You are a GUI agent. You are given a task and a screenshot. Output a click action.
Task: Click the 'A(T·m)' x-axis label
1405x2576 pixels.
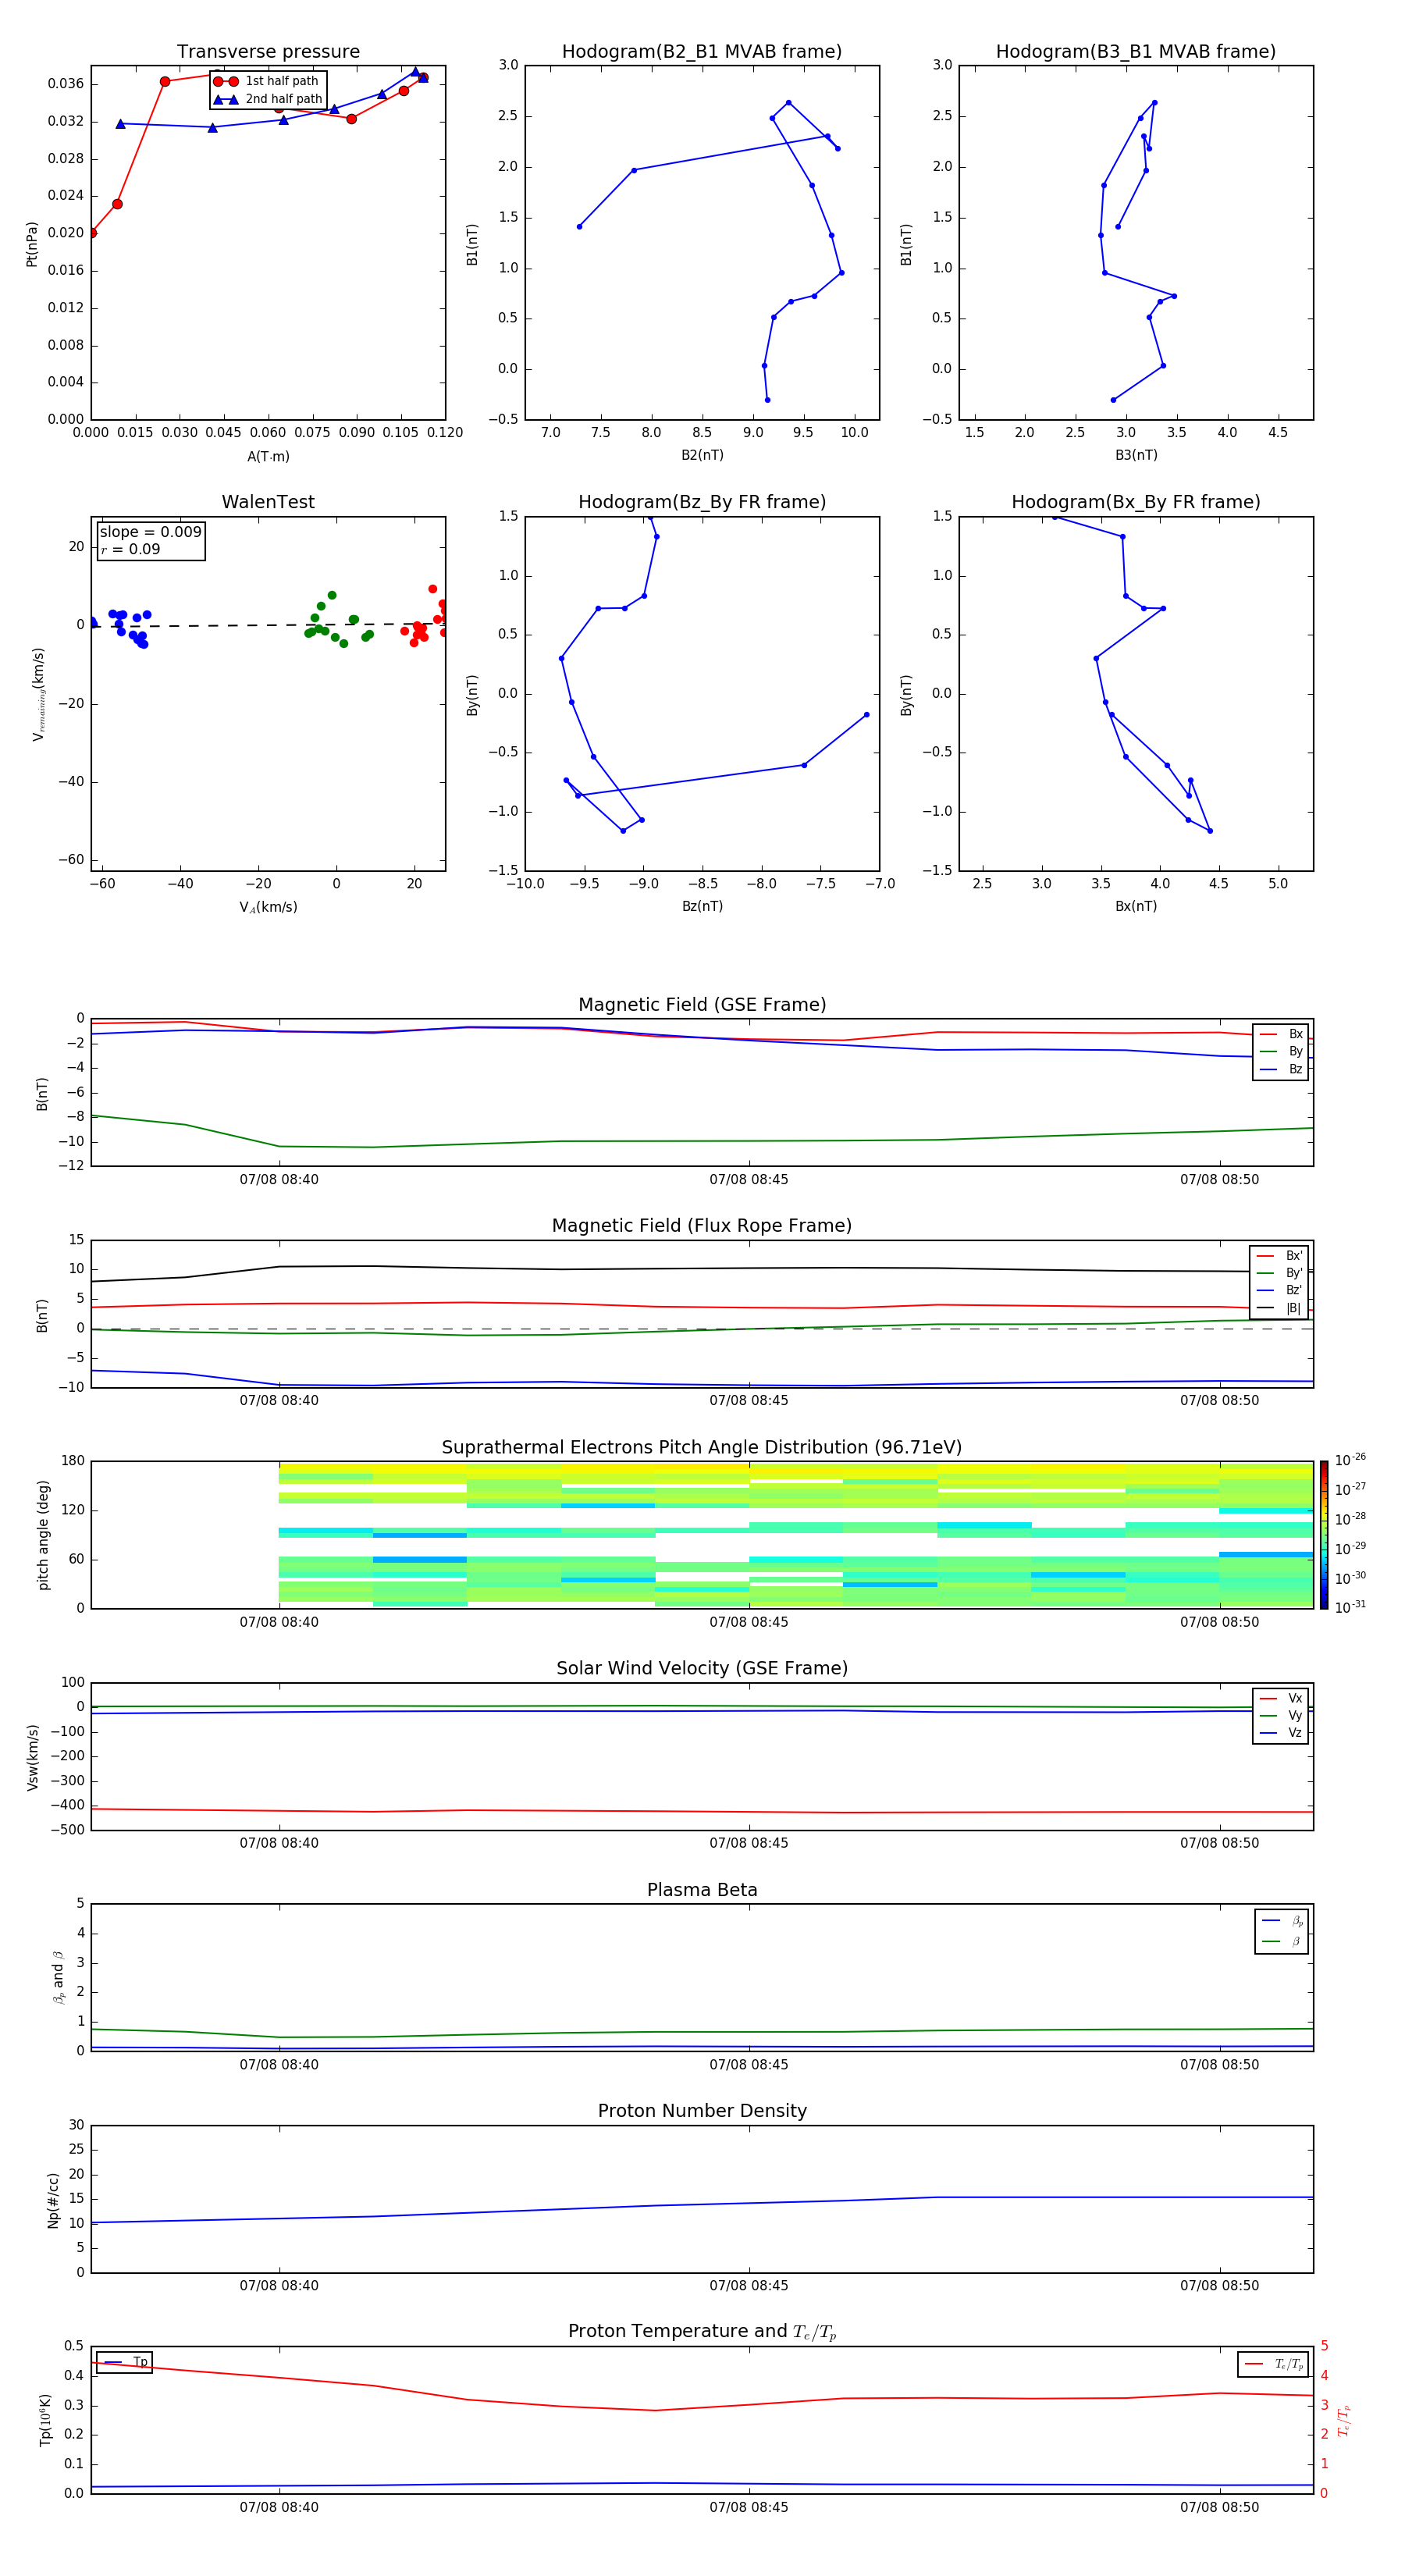[268, 457]
